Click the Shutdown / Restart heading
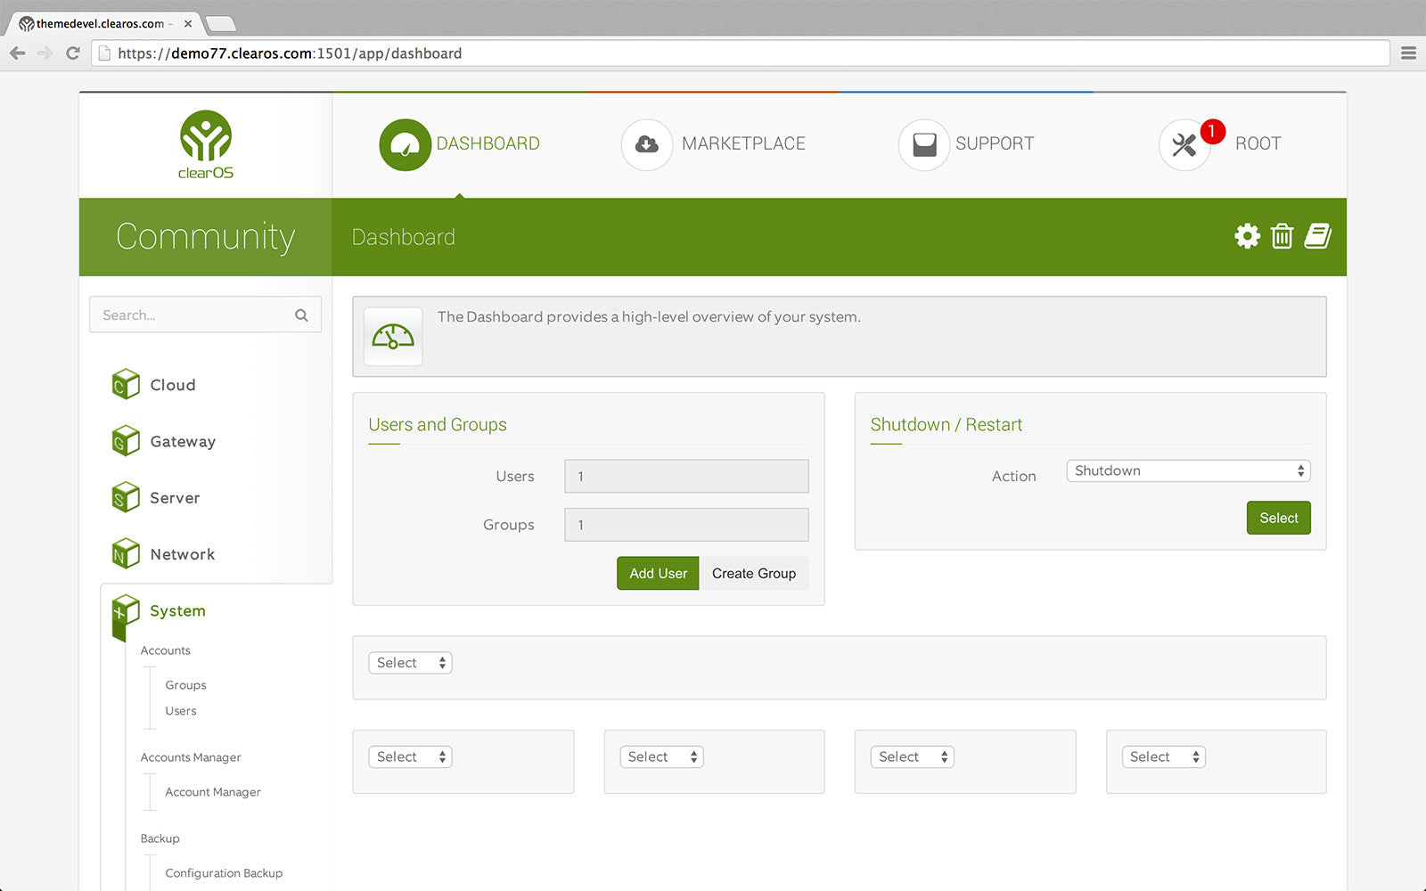The height and width of the screenshot is (891, 1426). coord(947,425)
